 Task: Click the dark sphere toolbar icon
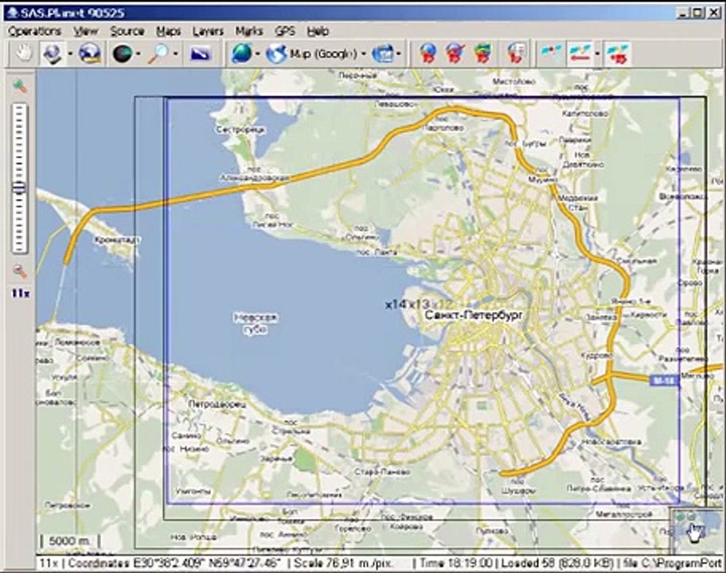(x=123, y=53)
